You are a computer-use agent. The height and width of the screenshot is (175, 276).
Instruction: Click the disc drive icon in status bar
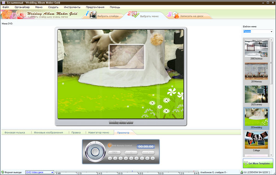click(242, 172)
